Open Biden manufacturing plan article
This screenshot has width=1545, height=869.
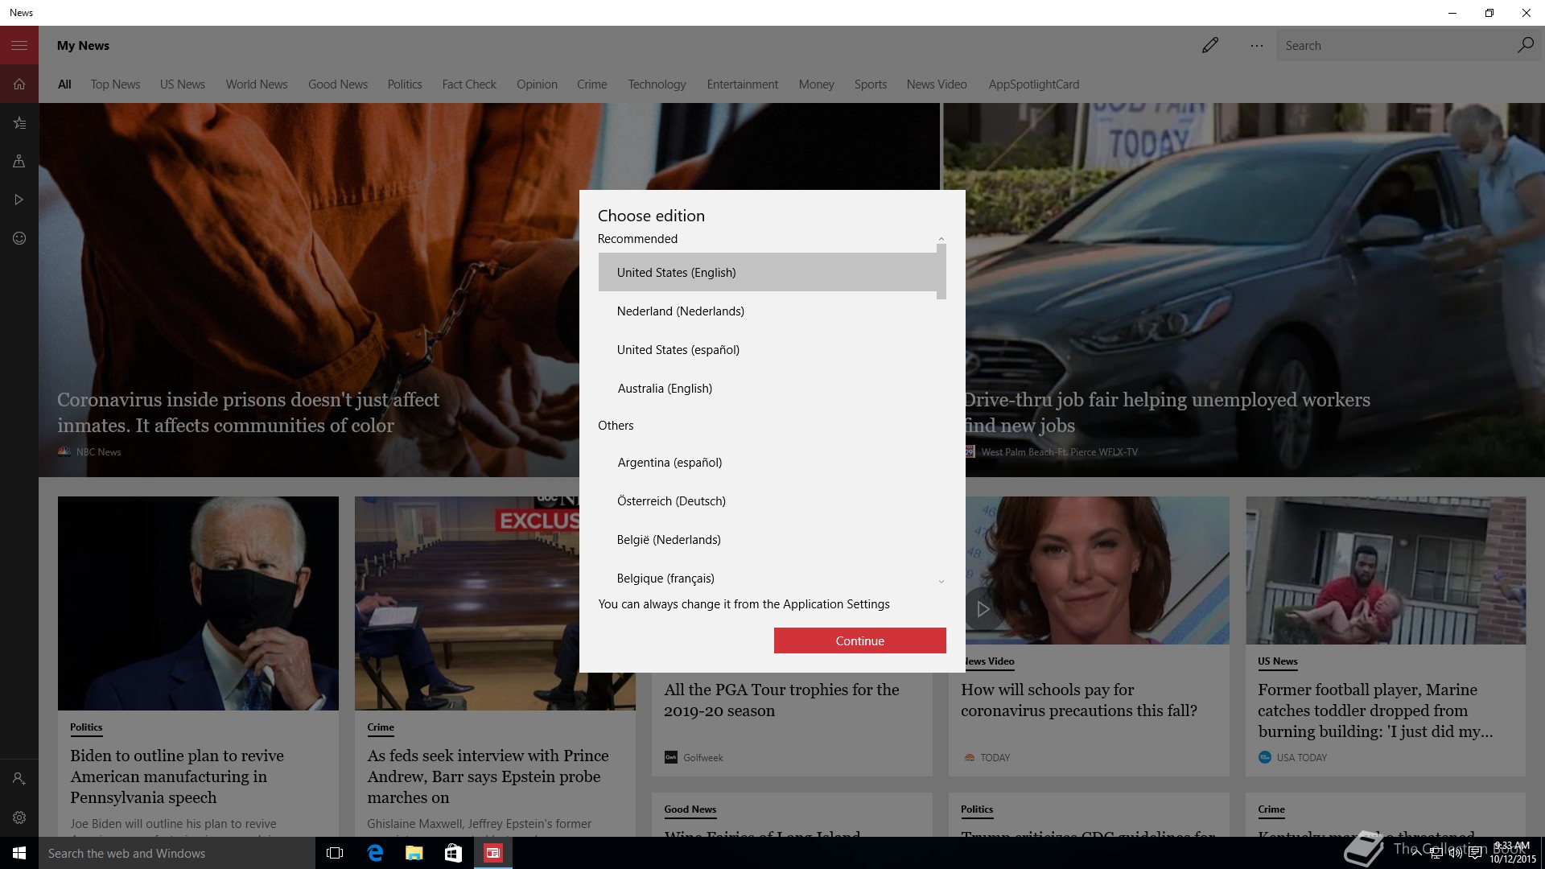click(177, 776)
